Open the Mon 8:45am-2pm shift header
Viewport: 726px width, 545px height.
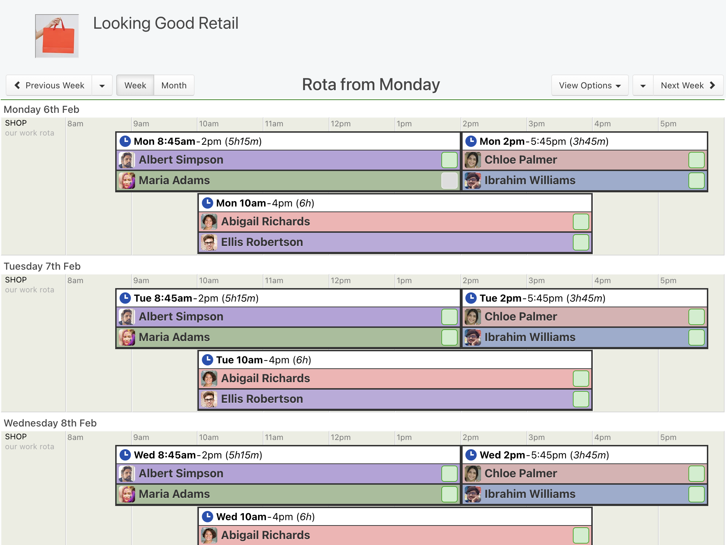(x=288, y=141)
